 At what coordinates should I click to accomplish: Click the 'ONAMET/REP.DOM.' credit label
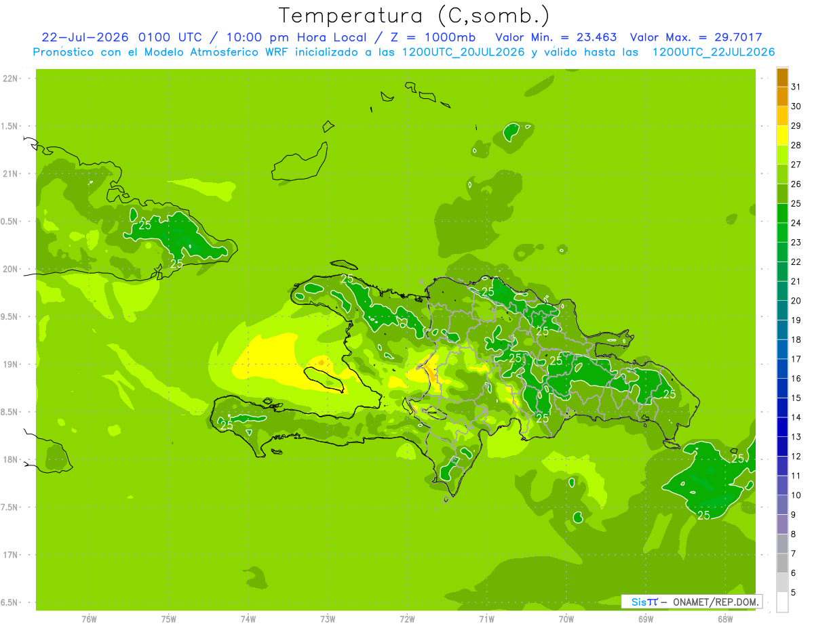(x=715, y=602)
